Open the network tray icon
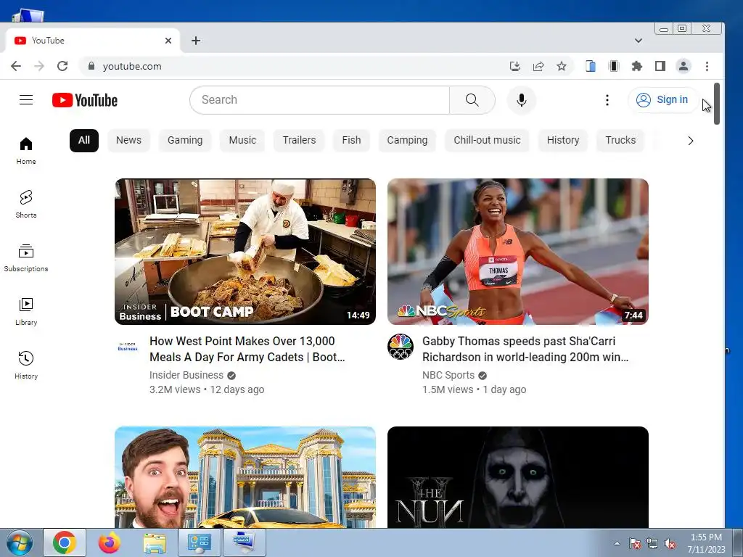Viewport: 743px width, 557px height. [x=652, y=544]
